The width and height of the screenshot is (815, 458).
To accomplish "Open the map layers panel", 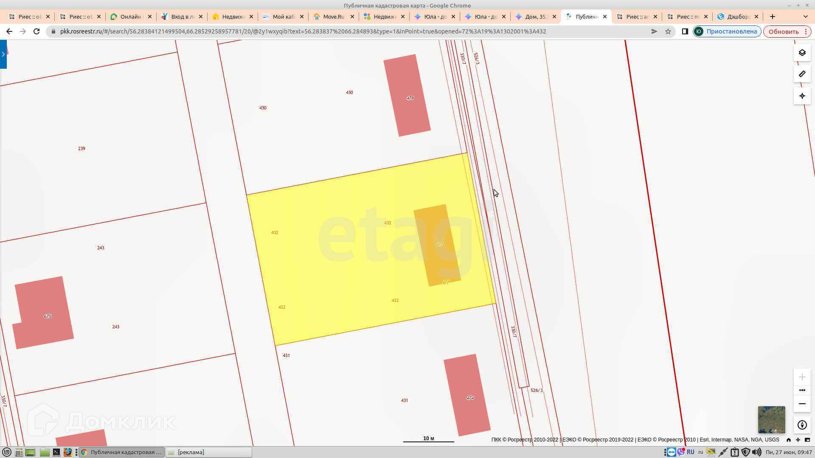I will point(802,53).
